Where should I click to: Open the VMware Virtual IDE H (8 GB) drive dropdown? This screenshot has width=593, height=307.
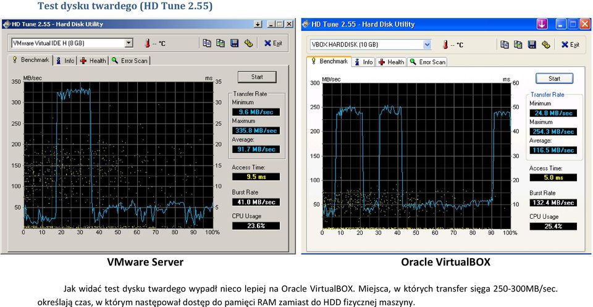[129, 43]
